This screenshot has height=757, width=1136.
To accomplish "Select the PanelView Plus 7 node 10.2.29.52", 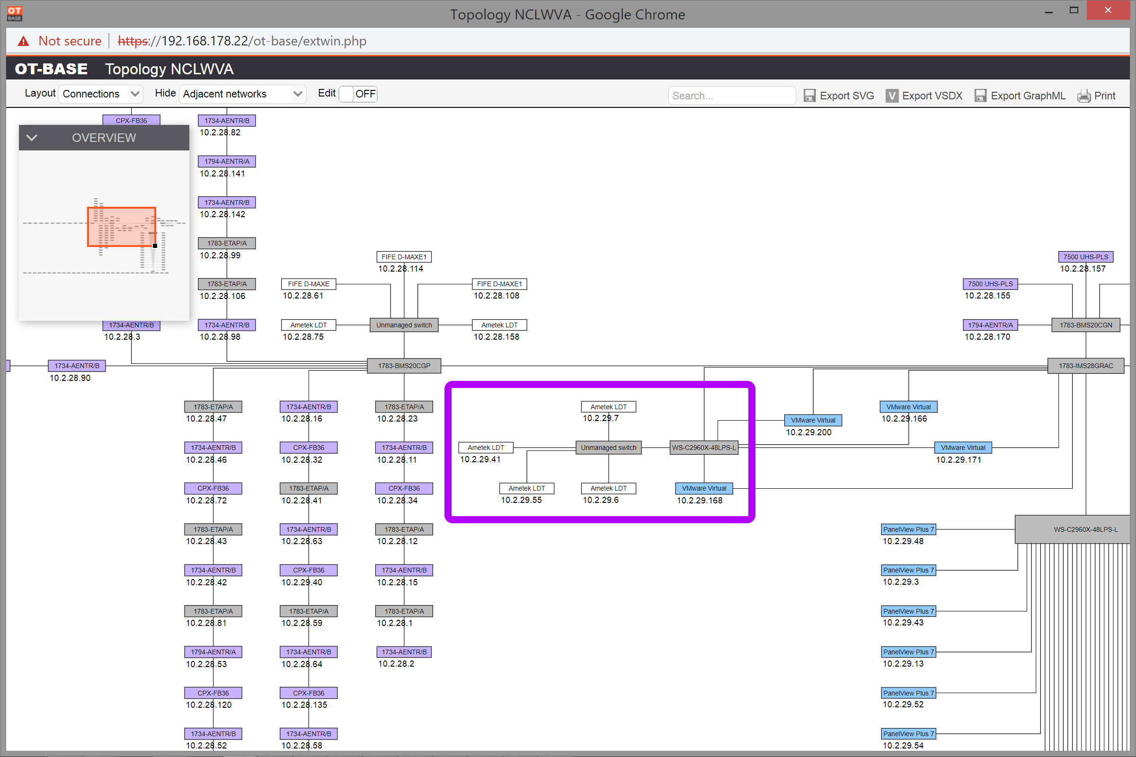I will [908, 693].
